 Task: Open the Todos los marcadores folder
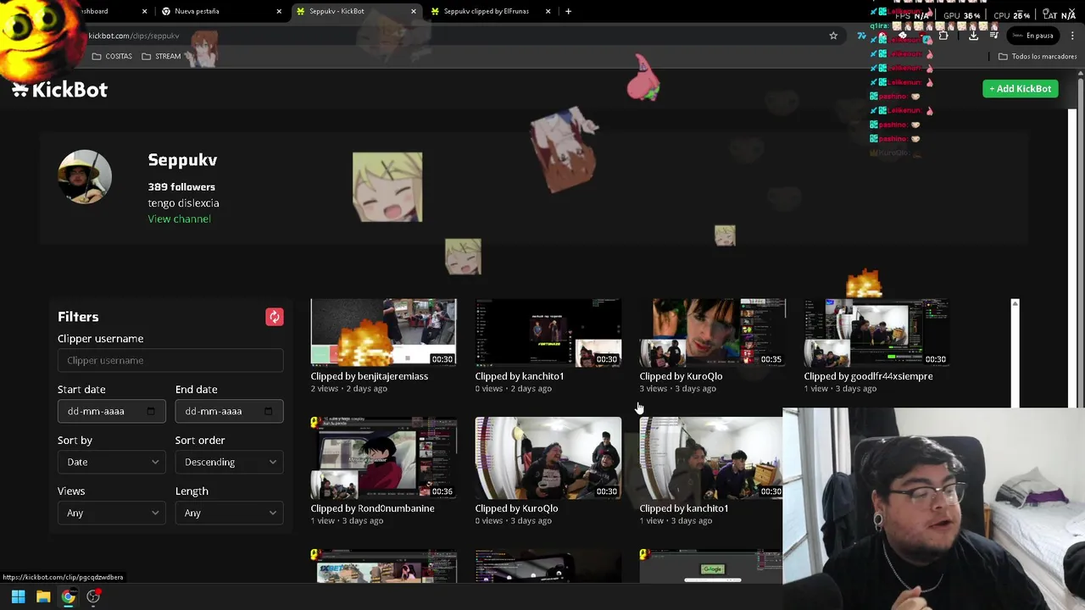pyautogui.click(x=1038, y=56)
